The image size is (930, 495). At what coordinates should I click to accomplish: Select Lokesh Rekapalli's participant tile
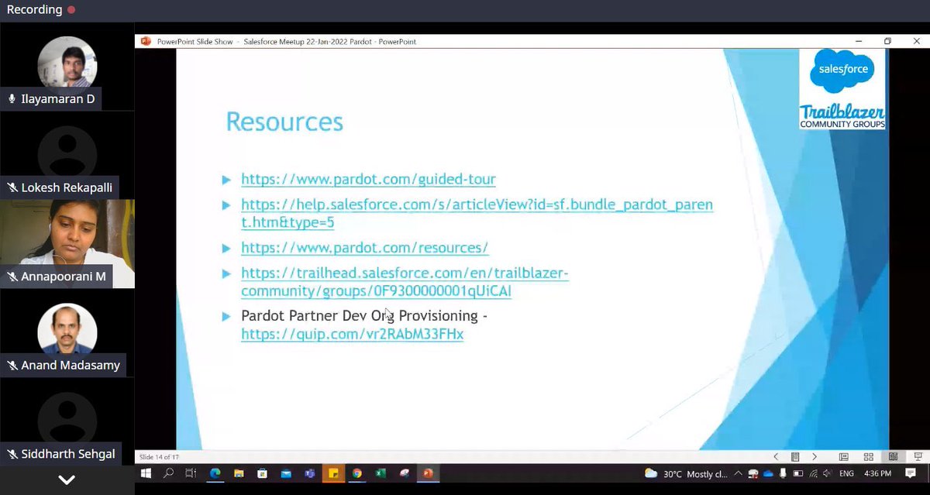click(67, 154)
